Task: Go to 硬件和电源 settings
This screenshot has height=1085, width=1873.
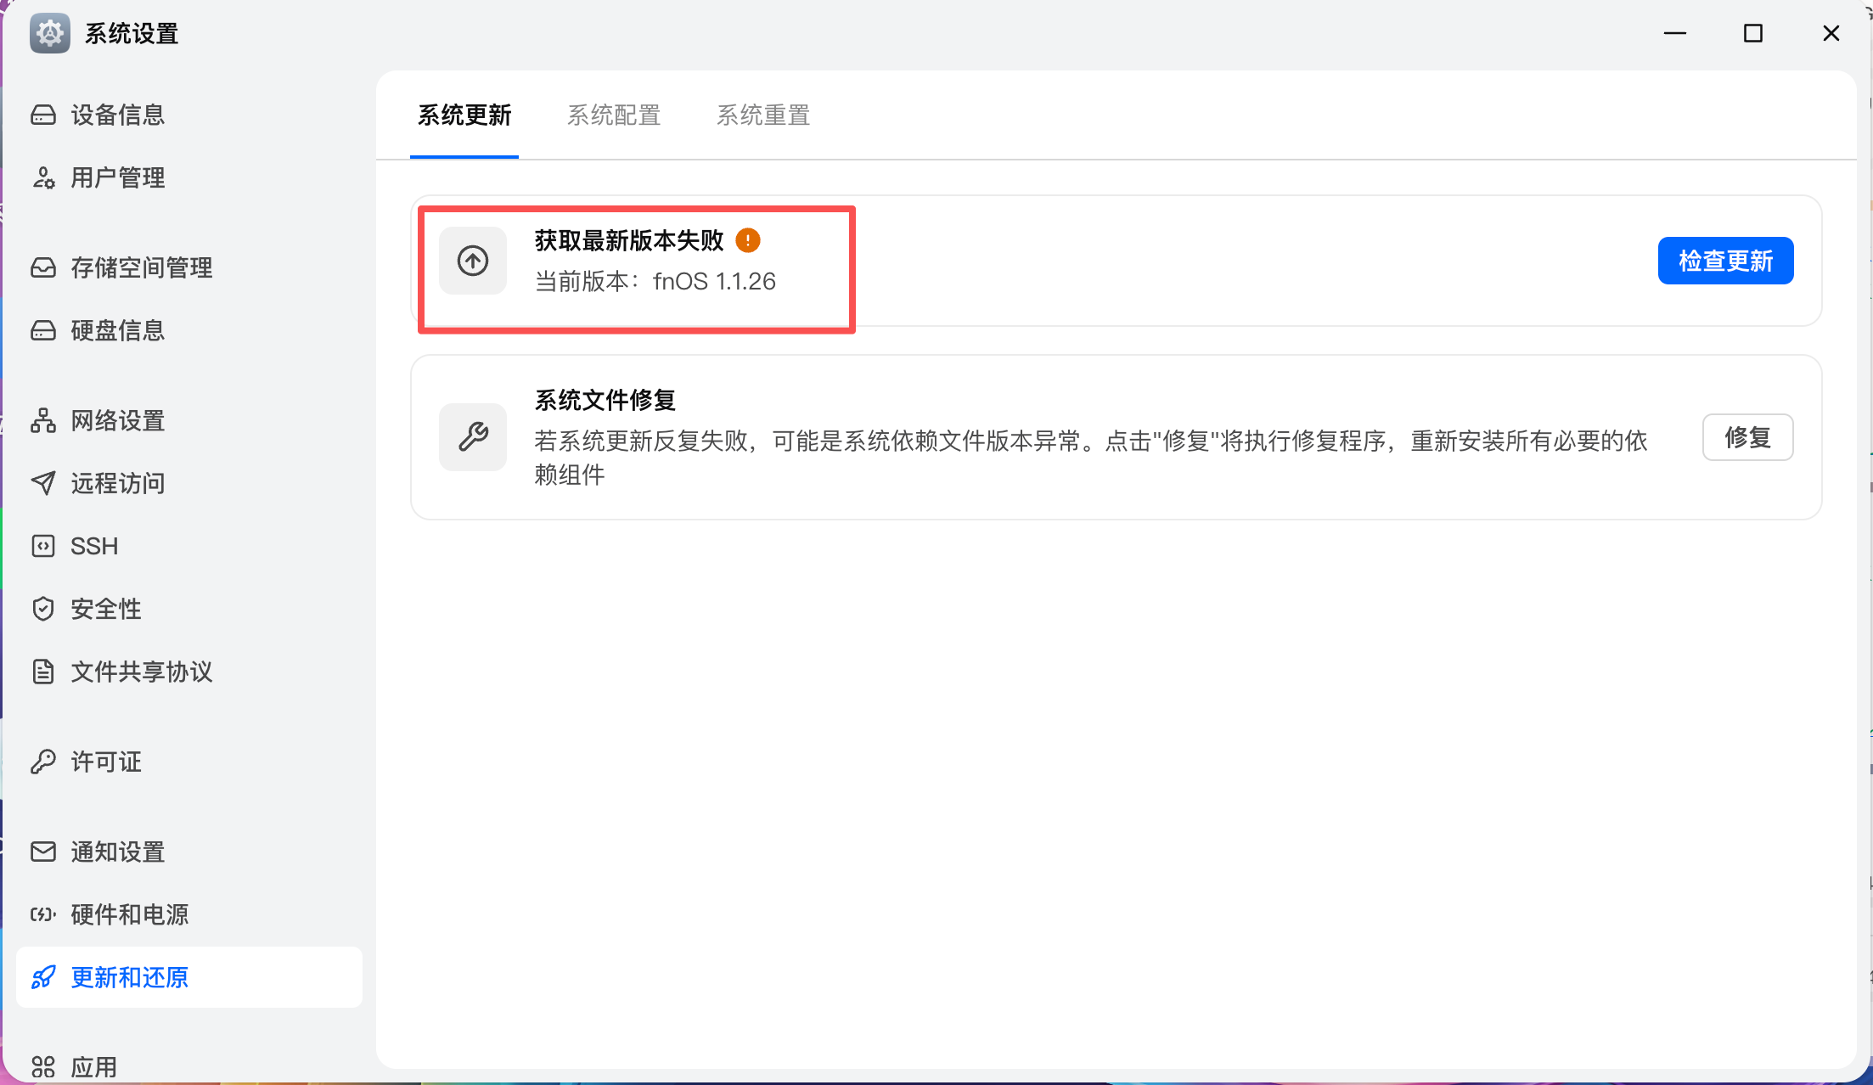Action: 189,914
